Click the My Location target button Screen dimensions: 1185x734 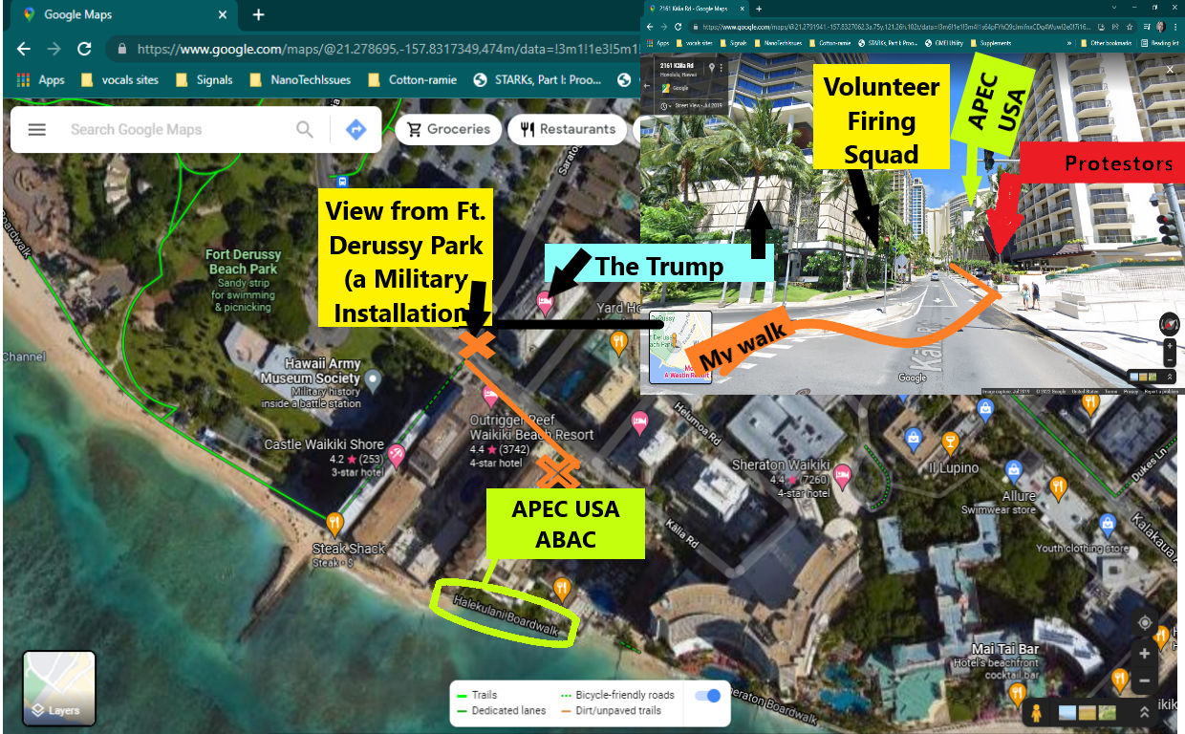point(1144,622)
